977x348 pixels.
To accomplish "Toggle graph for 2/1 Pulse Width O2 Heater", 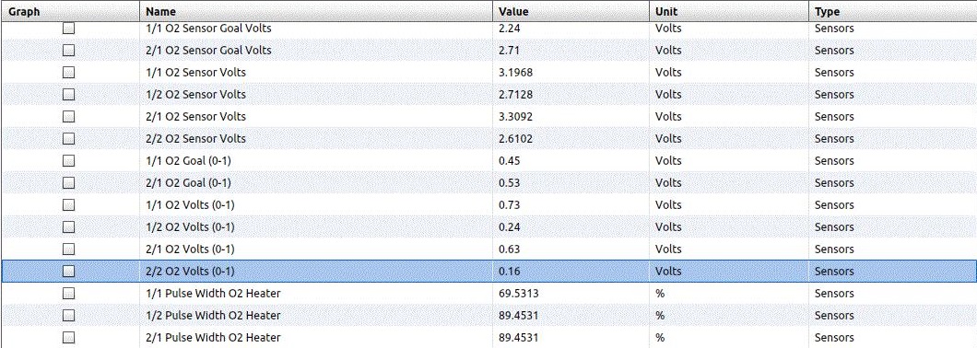I will 68,338.
